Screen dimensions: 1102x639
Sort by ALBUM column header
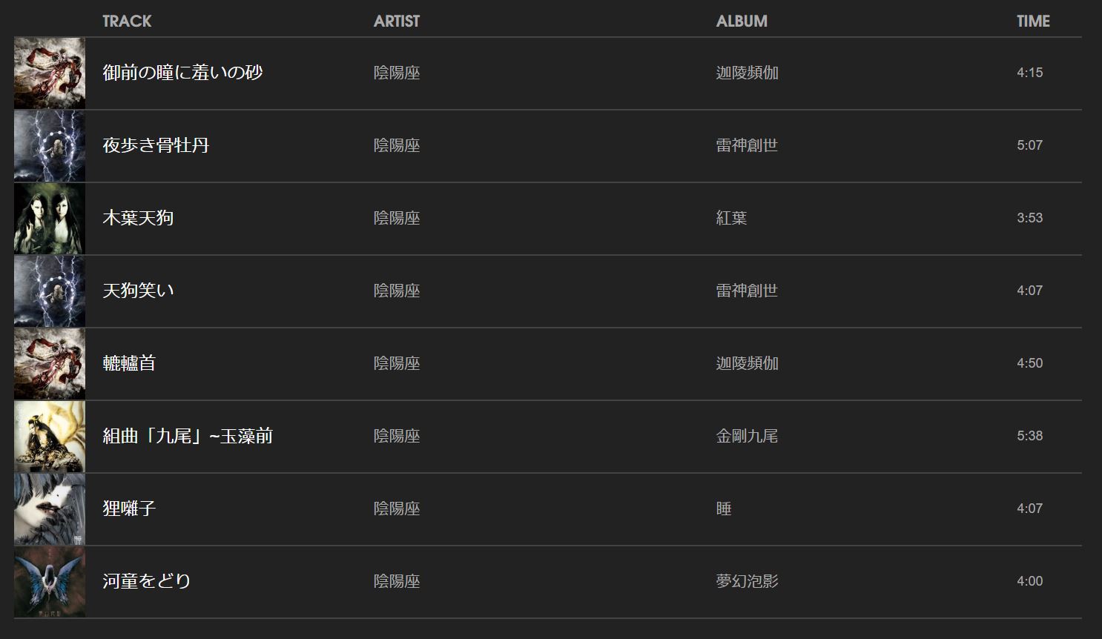point(742,21)
